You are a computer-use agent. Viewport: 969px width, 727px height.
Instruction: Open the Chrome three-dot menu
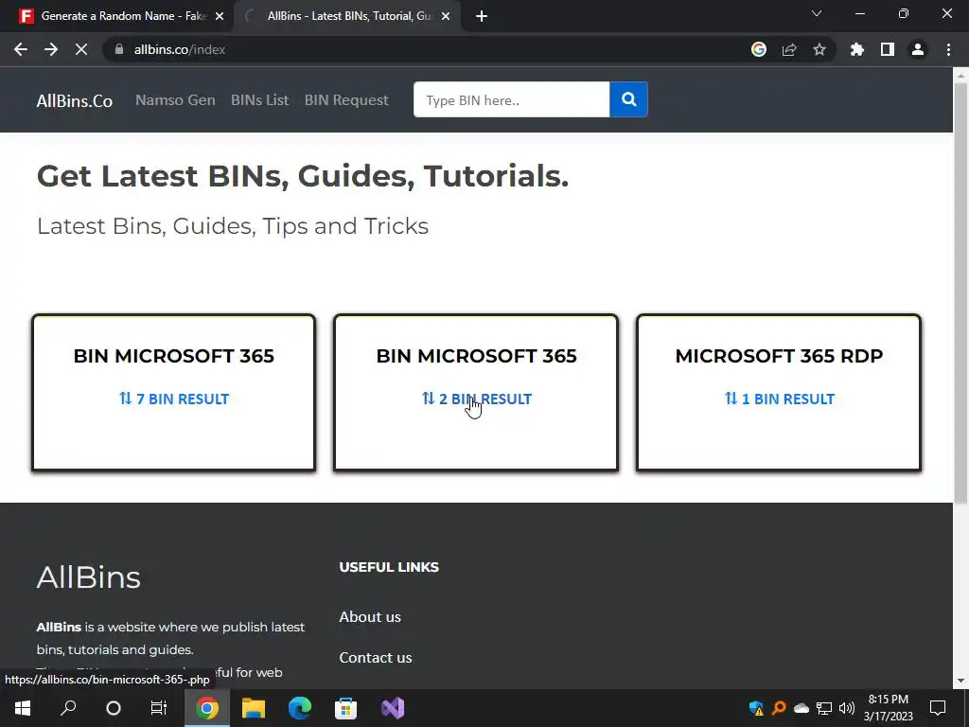[948, 49]
